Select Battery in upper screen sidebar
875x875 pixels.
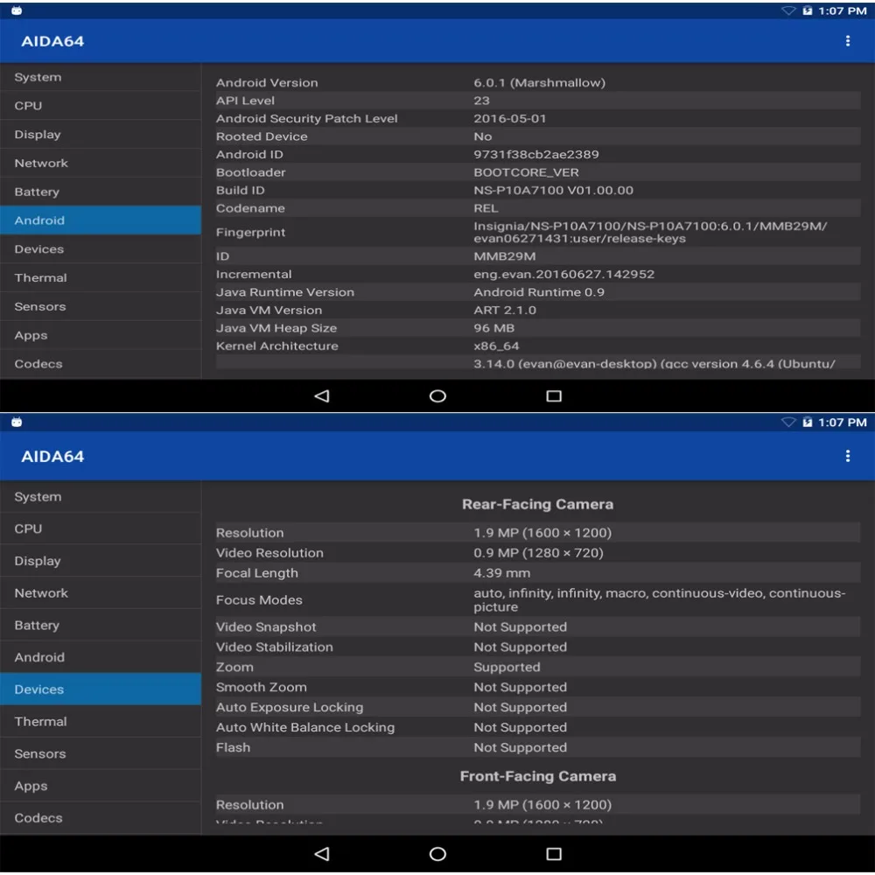(101, 192)
